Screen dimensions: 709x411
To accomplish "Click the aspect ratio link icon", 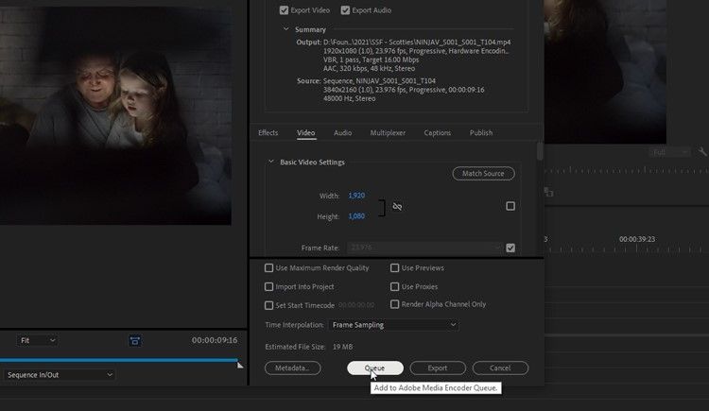I will [x=397, y=206].
